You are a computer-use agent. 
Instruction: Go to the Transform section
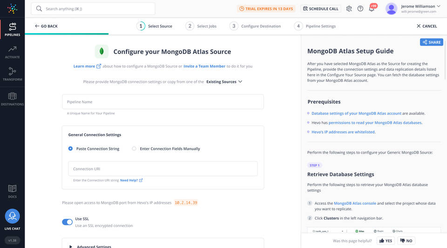click(12, 74)
